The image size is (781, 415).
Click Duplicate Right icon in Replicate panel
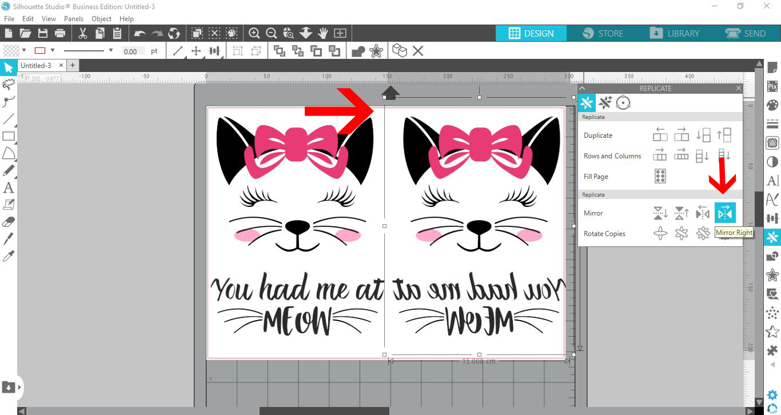click(x=681, y=135)
